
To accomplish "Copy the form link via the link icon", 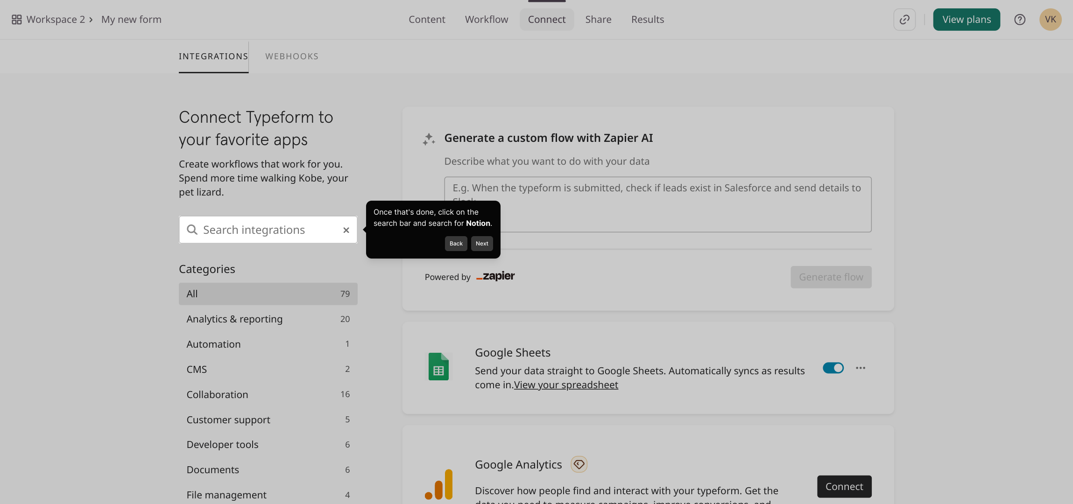I will coord(904,20).
